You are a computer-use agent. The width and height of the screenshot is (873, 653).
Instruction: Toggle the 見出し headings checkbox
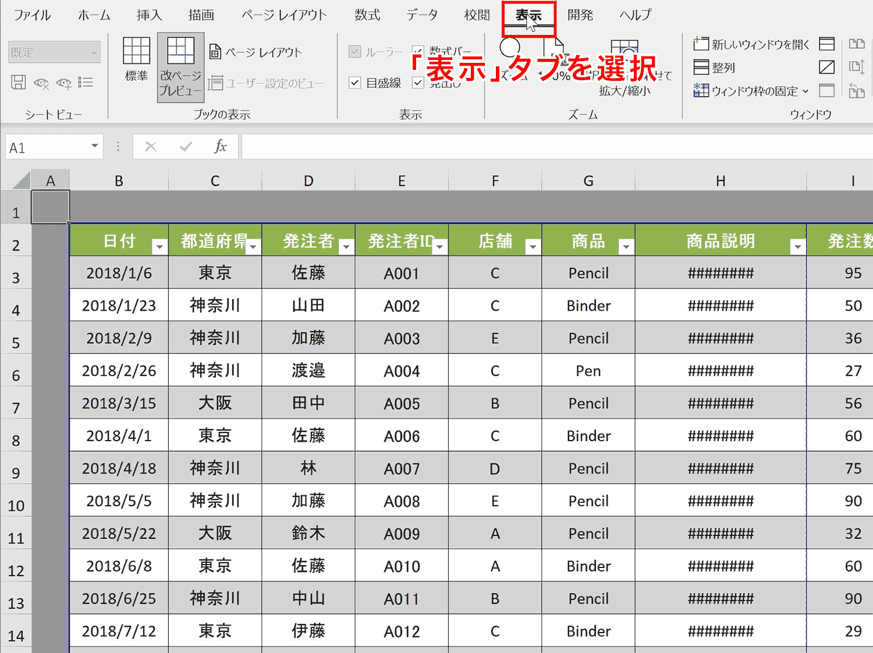point(417,83)
